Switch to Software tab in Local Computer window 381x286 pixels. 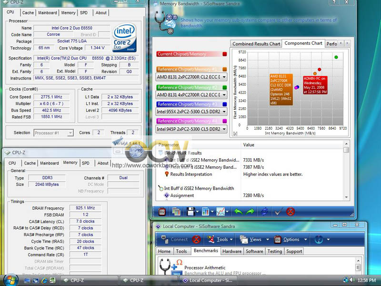[254, 251]
